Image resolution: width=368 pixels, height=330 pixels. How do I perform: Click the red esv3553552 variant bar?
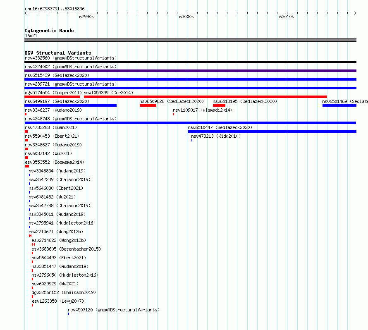(x=27, y=166)
